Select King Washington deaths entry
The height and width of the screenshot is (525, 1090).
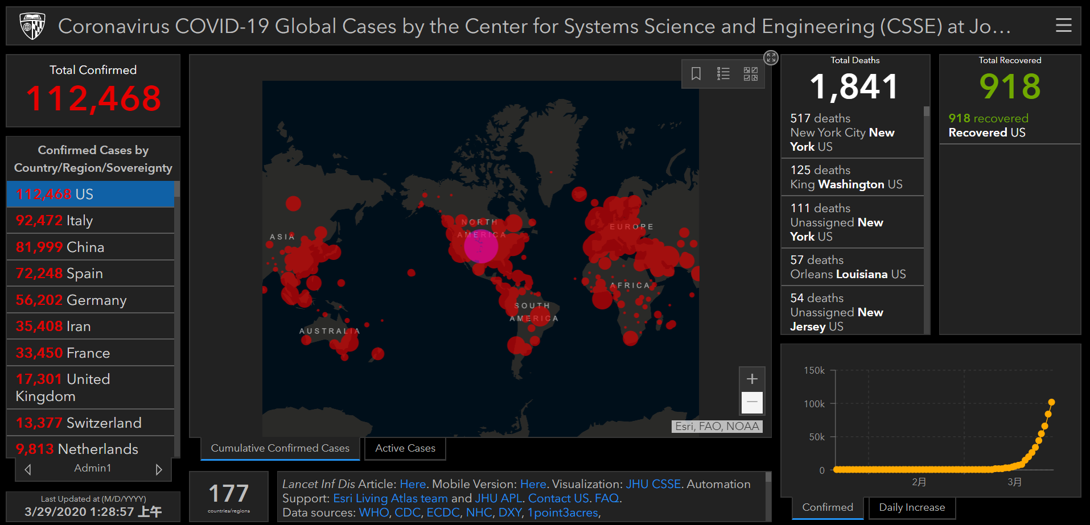852,177
